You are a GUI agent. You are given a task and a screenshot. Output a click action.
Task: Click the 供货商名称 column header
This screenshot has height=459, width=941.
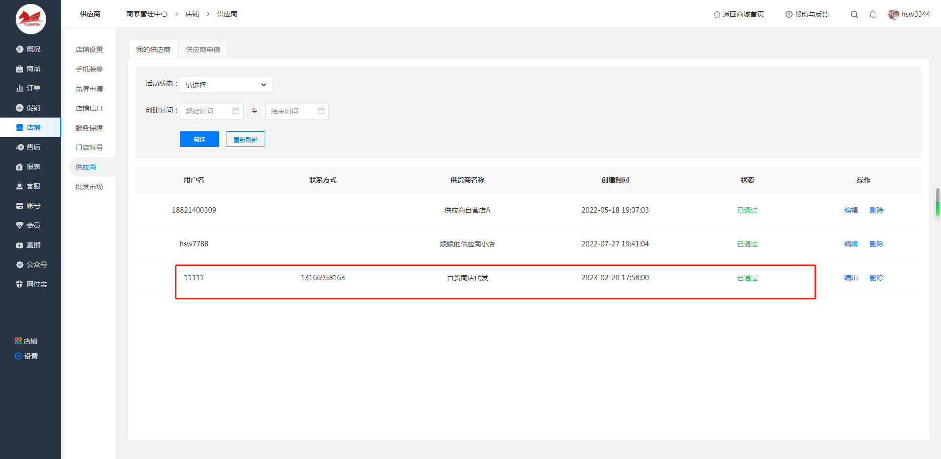click(x=468, y=180)
